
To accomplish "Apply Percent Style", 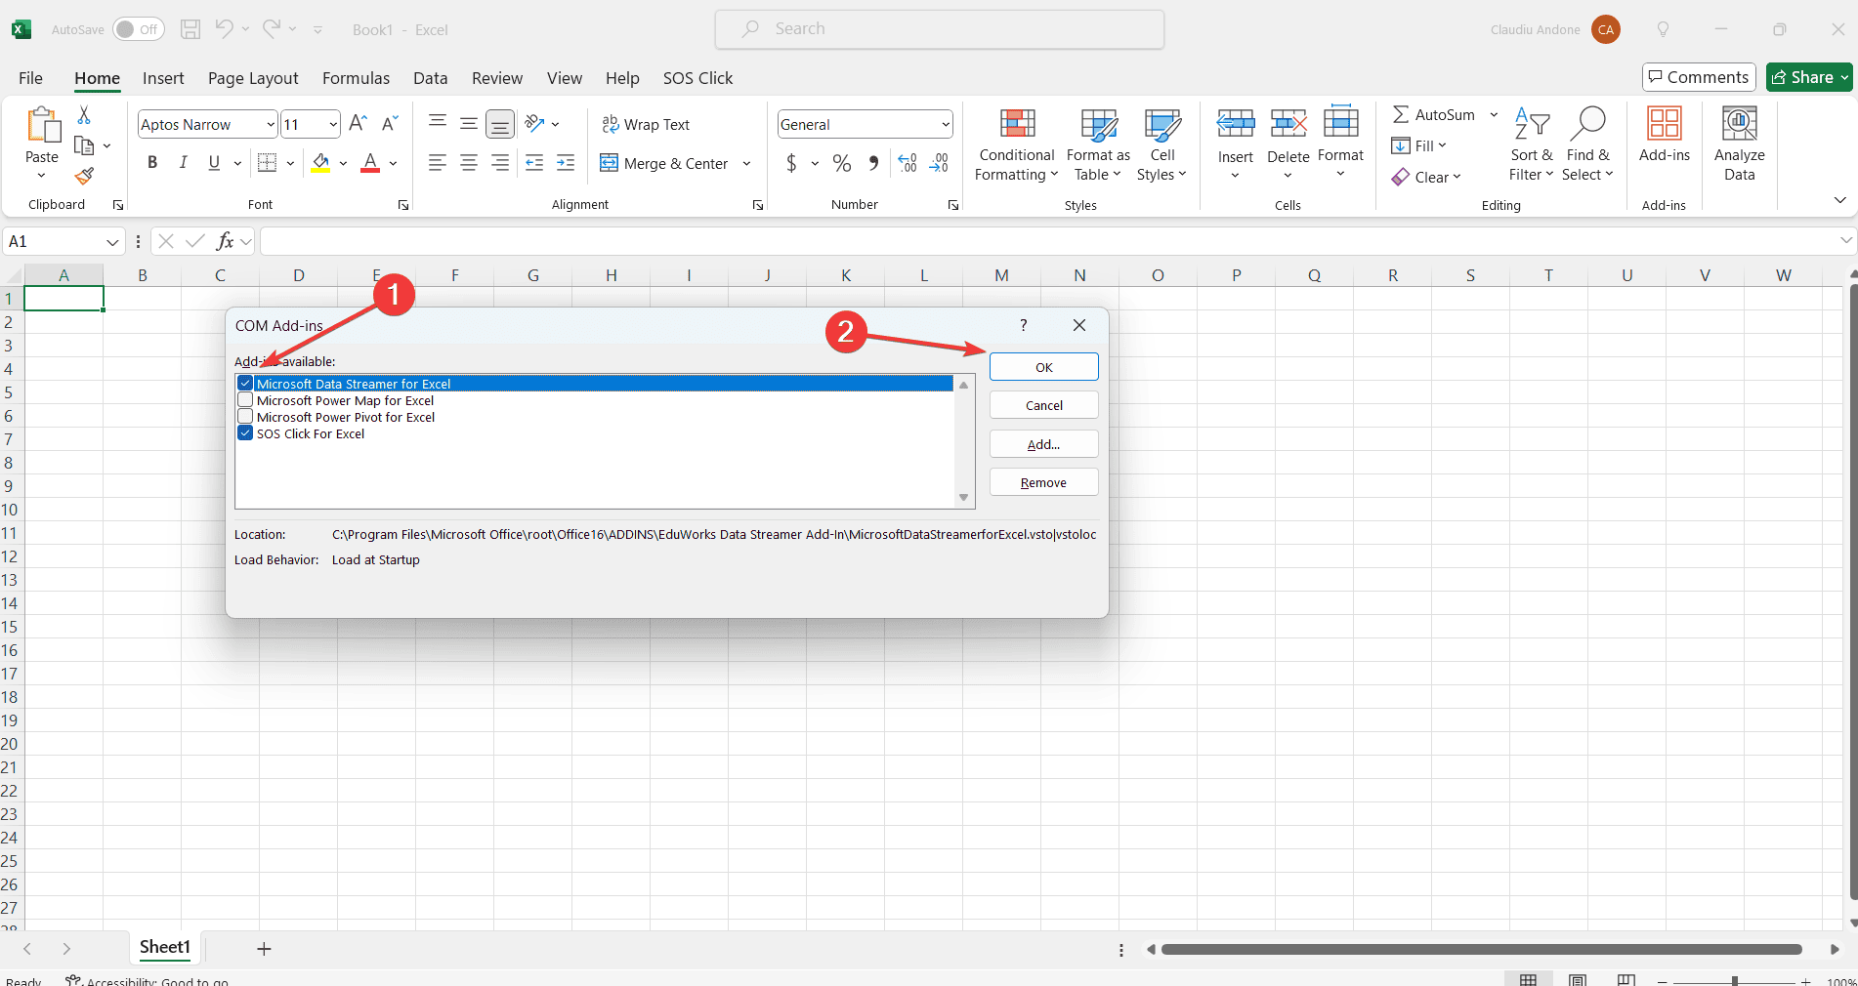I will tap(842, 163).
